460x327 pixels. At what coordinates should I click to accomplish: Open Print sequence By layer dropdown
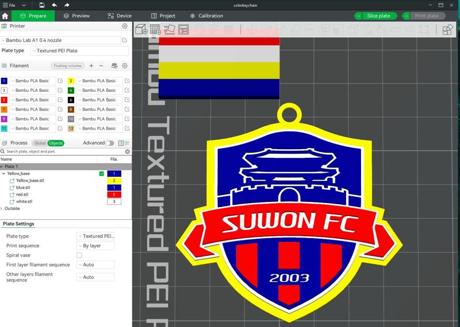tap(95, 246)
